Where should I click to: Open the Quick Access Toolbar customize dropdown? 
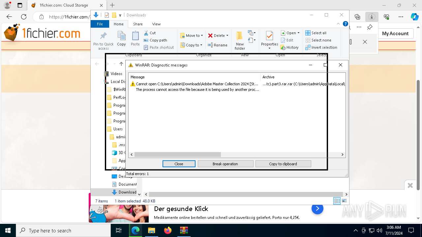pyautogui.click(x=120, y=15)
